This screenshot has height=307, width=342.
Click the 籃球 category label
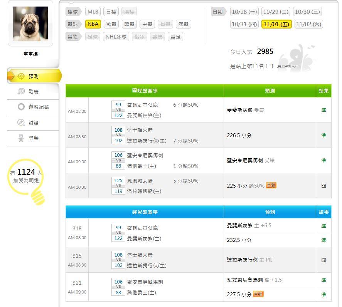[73, 24]
